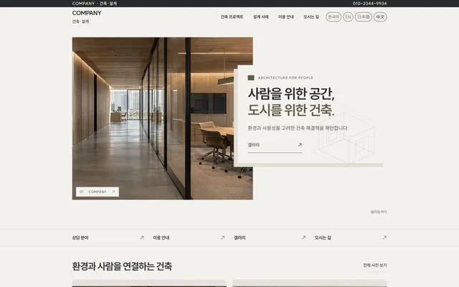The image size is (459, 287).
Task: Toggle 움직임 켜기 motion setting
Action: click(x=379, y=212)
